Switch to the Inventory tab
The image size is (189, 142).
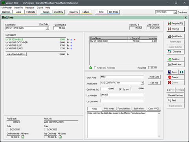coord(59,12)
